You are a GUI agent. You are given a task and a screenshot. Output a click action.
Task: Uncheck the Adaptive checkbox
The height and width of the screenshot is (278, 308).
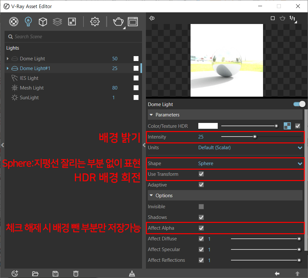coord(201,185)
